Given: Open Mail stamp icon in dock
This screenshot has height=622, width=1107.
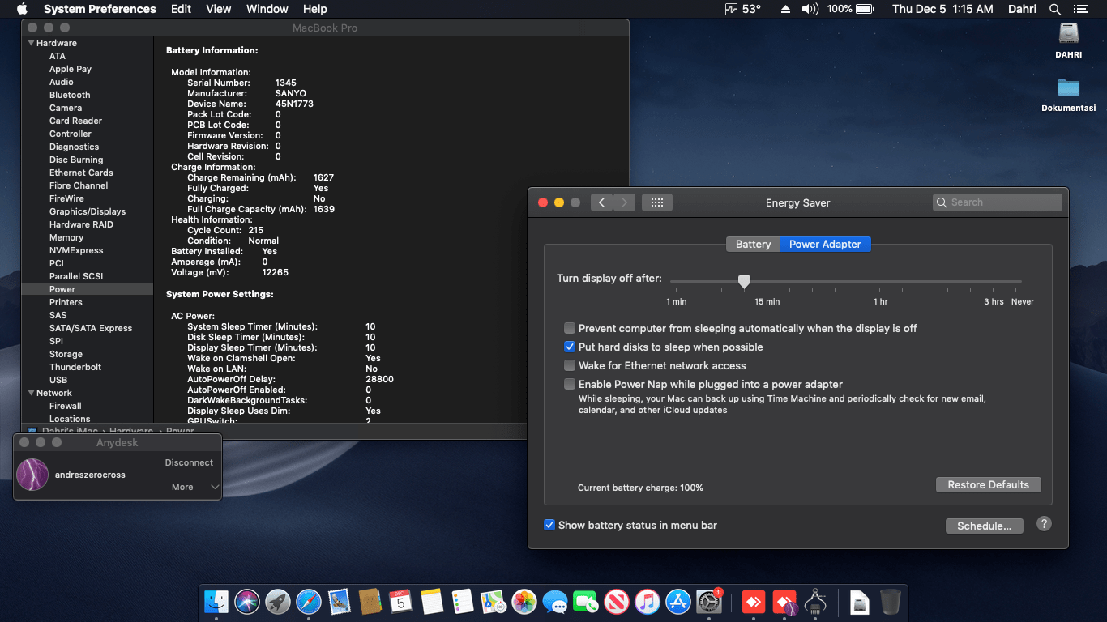Looking at the screenshot, I should 339,602.
